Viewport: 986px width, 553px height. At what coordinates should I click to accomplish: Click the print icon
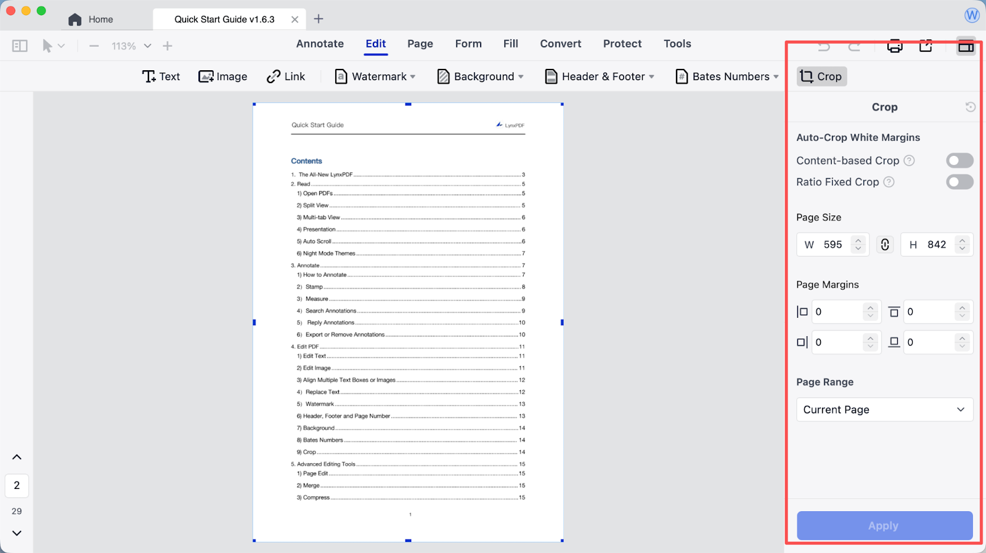pyautogui.click(x=894, y=46)
